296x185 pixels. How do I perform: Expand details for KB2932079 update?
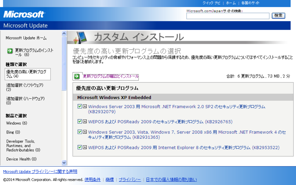click(x=85, y=106)
